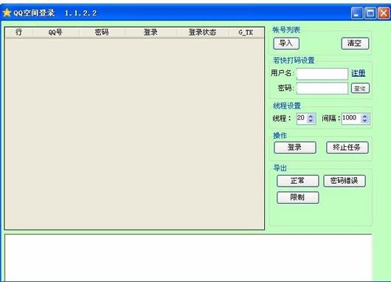Viewport: 391px width, 282px height.
Task: Sort by the 行 column header
Action: click(x=18, y=32)
